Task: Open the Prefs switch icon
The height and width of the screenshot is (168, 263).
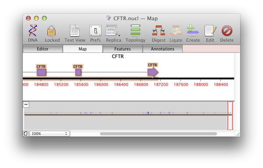Action: (96, 31)
